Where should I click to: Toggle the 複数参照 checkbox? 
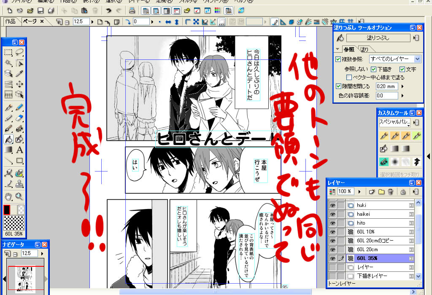coord(338,59)
